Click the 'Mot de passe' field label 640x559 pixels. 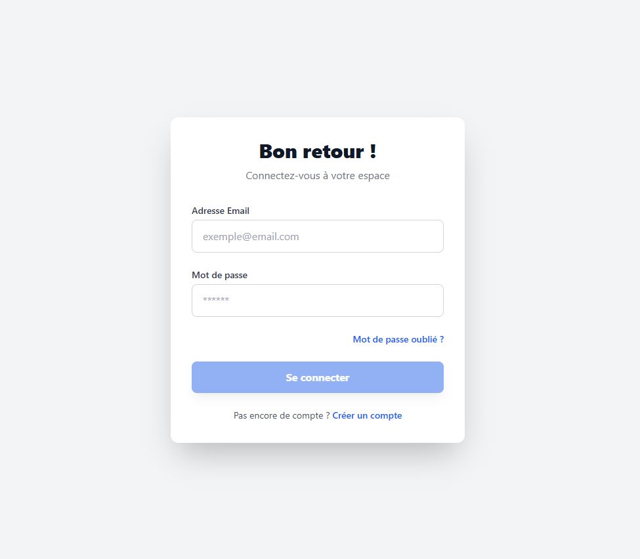coord(219,275)
